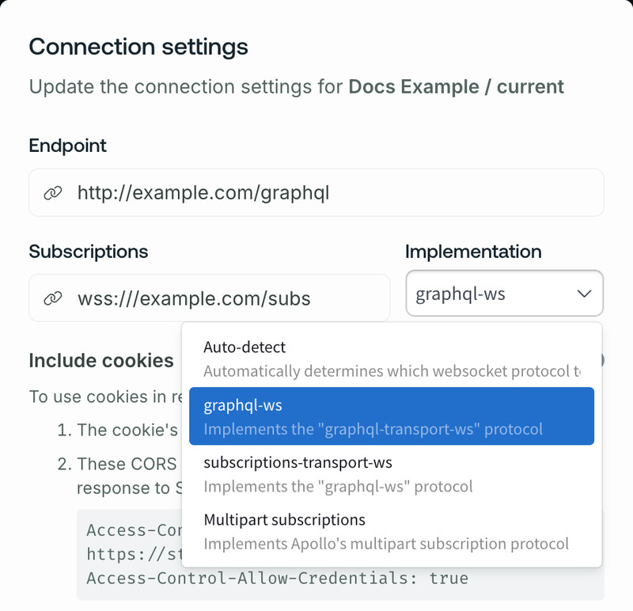
Task: Click the Include cookies heading
Action: (101, 361)
